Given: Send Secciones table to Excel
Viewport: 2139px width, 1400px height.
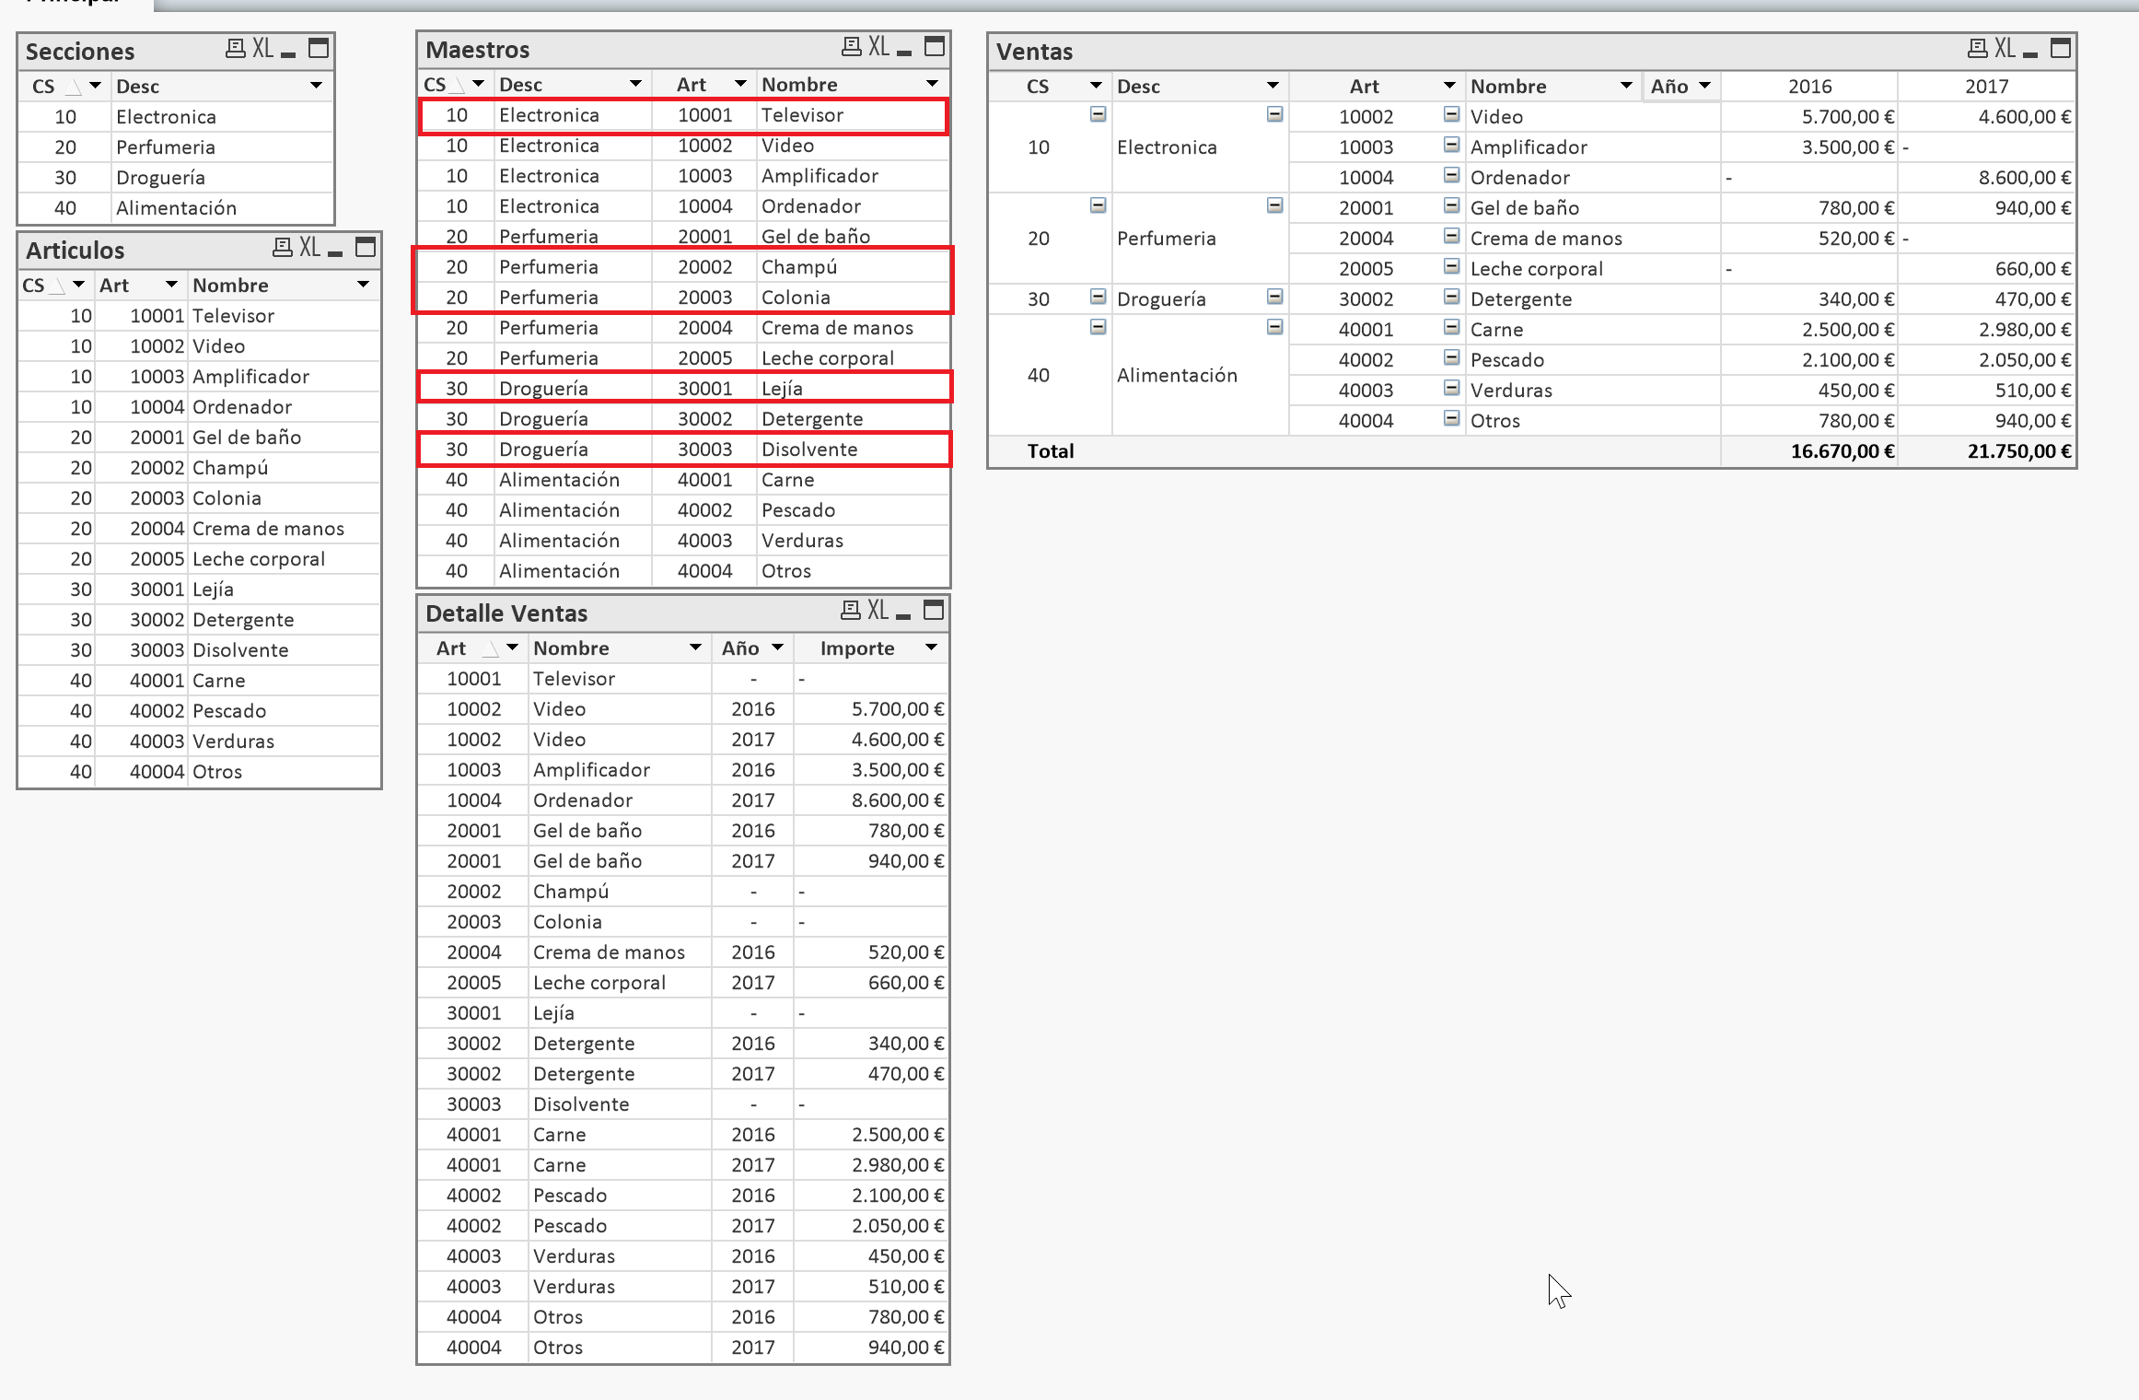Looking at the screenshot, I should tap(263, 49).
